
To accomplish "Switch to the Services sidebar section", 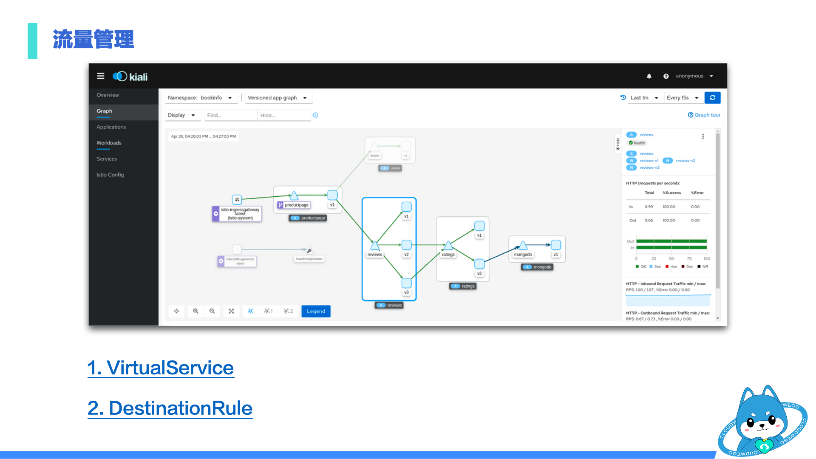I will (106, 159).
